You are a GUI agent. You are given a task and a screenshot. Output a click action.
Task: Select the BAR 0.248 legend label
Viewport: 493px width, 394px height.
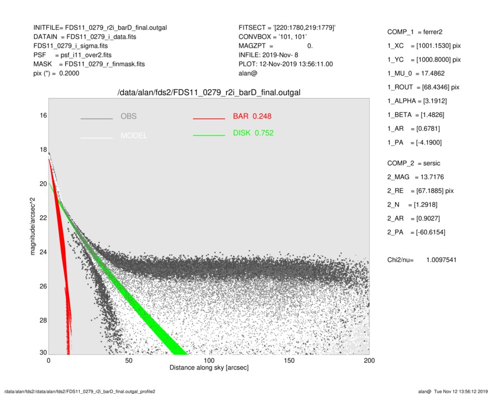point(252,116)
